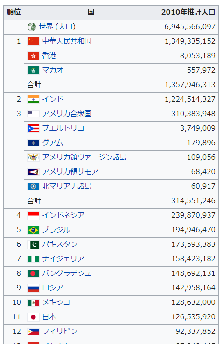Click the Mexico flag icon

coord(33,303)
